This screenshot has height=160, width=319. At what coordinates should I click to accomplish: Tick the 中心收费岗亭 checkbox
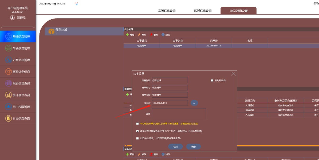point(137,123)
